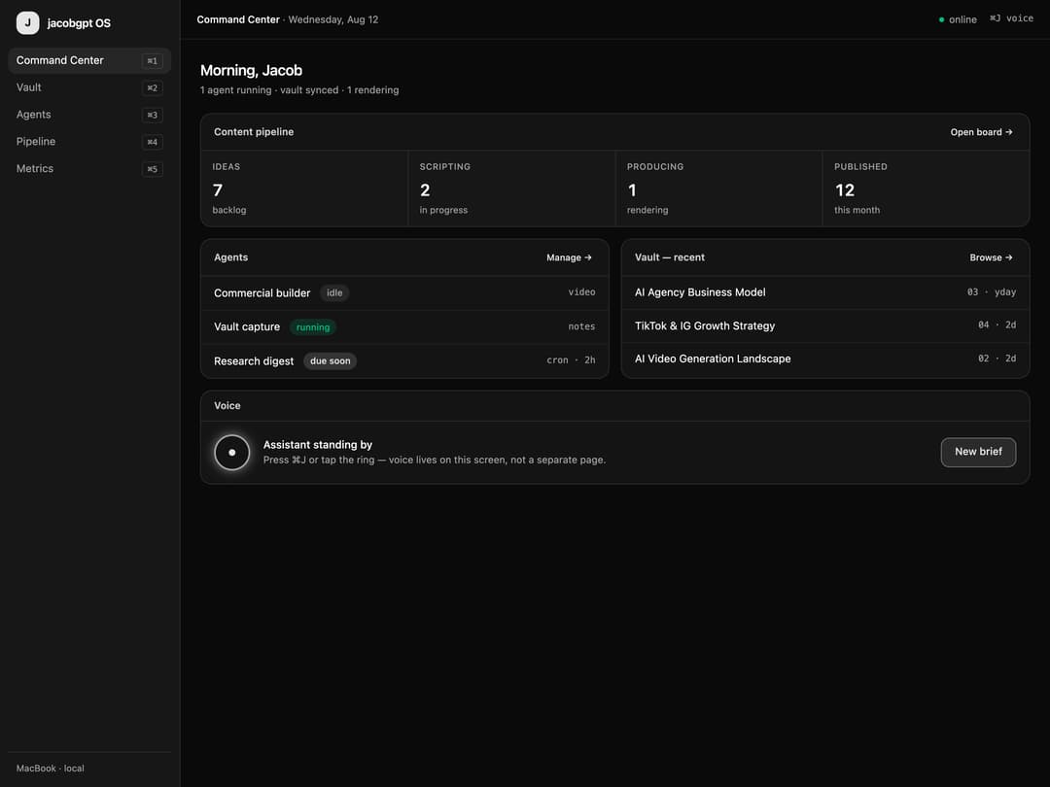Image resolution: width=1050 pixels, height=787 pixels.
Task: Click the green online status dot
Action: (x=941, y=20)
